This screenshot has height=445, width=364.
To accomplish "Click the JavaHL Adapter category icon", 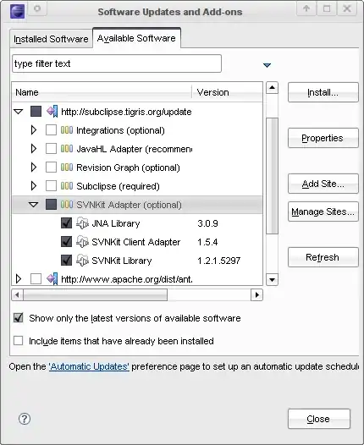I will tap(67, 149).
